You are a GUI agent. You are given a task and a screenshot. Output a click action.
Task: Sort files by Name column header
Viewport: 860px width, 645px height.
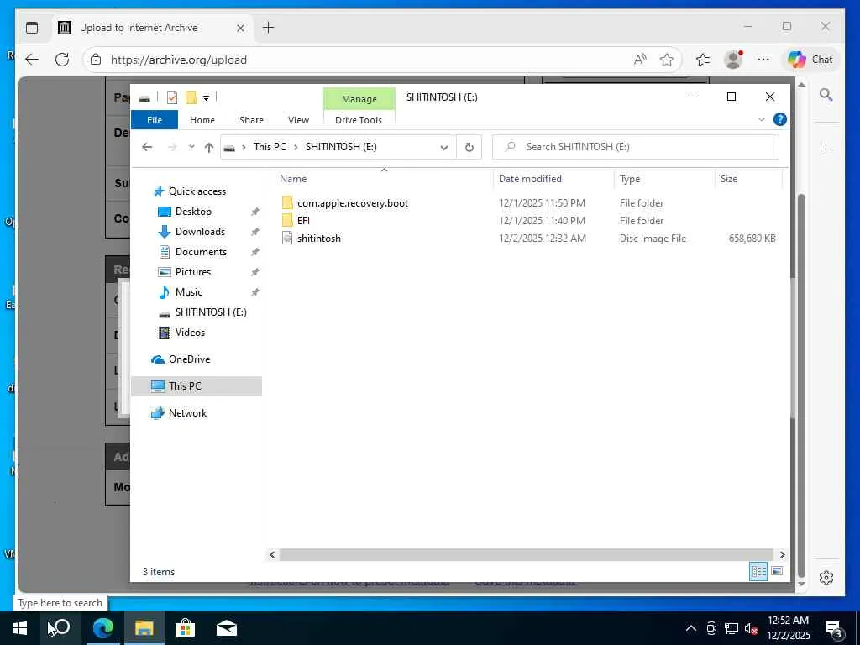pos(293,179)
